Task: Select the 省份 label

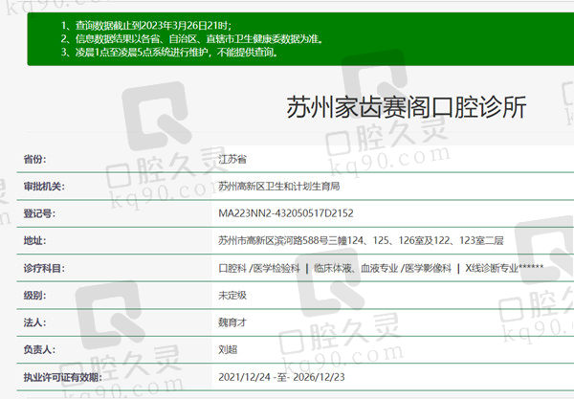Action: (x=34, y=159)
